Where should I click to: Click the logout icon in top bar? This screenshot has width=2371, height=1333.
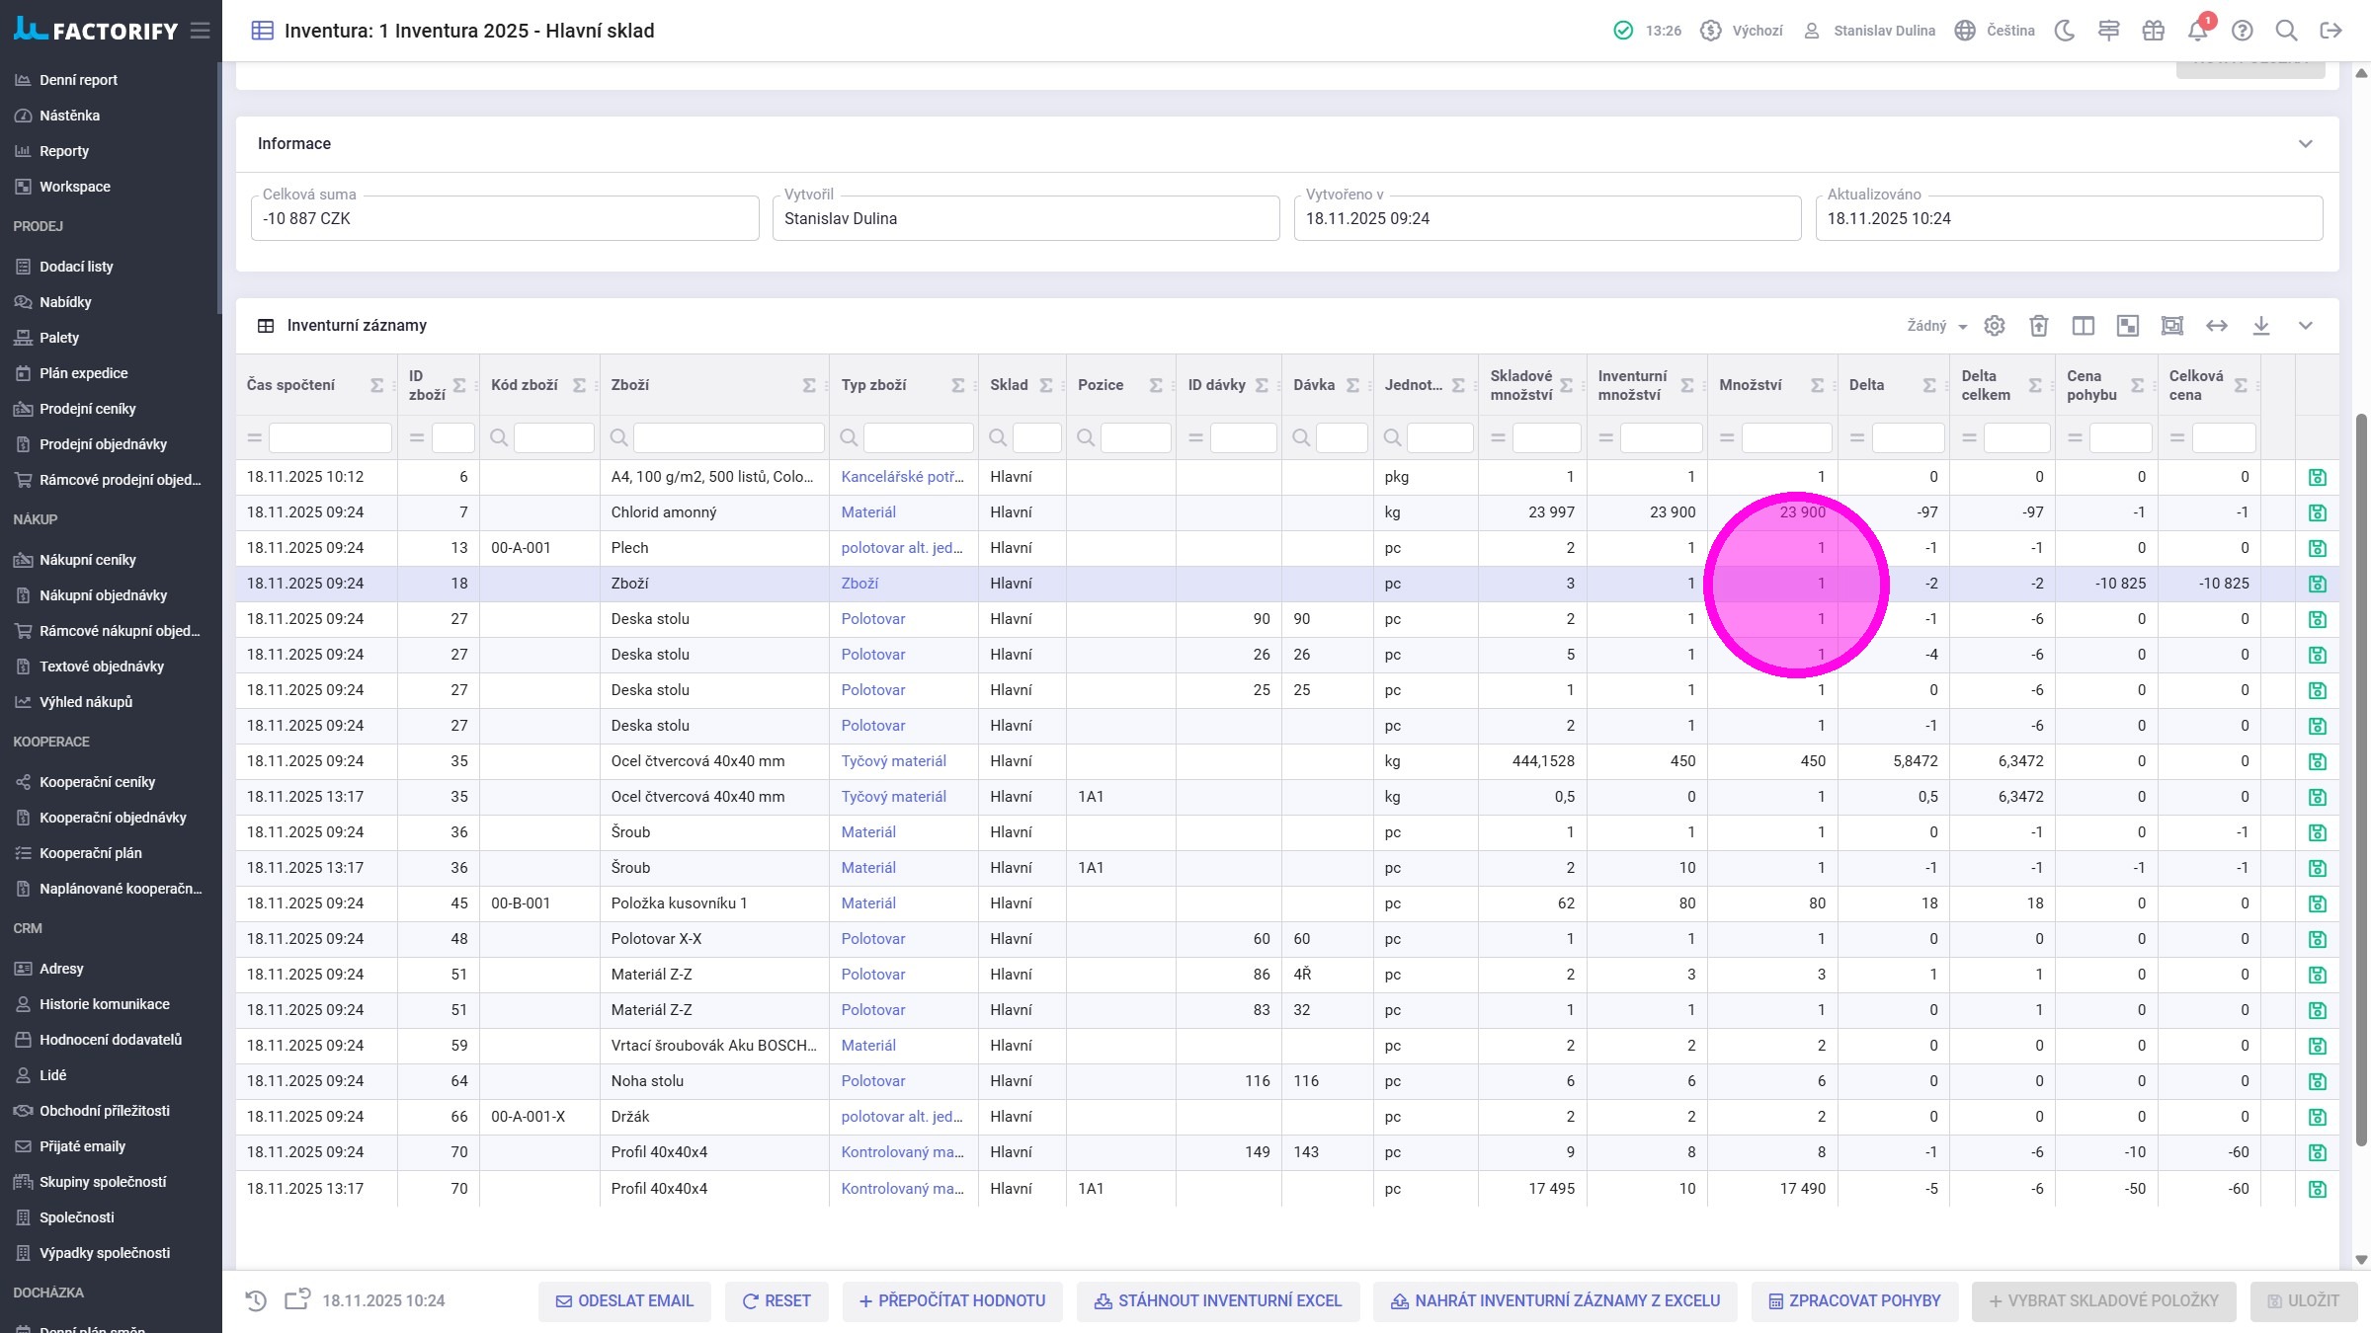tap(2330, 31)
